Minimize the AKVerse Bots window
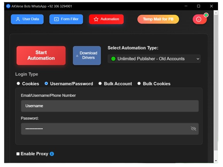 coord(186,6)
